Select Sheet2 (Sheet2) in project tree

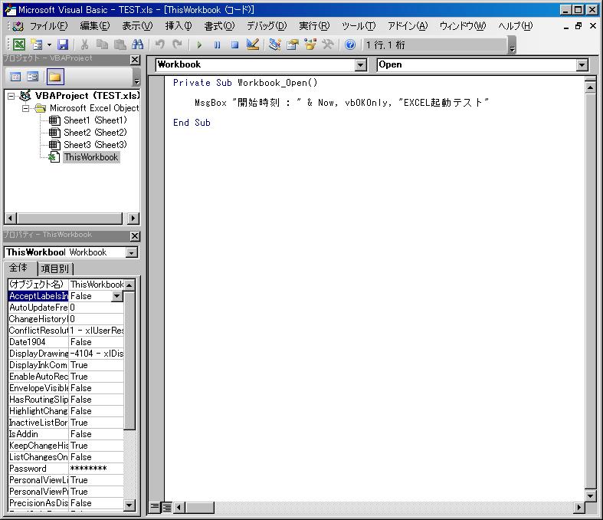95,133
